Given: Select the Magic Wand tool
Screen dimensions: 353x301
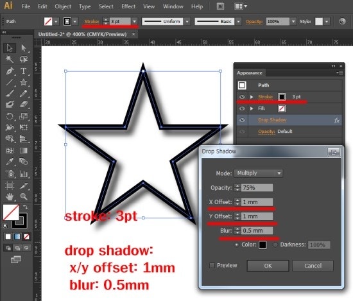Looking at the screenshot, I should [10, 59].
